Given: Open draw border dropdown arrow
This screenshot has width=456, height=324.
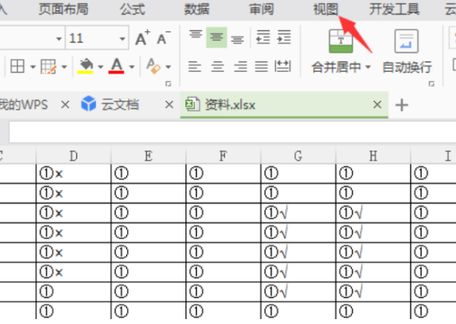Looking at the screenshot, I should (64, 67).
